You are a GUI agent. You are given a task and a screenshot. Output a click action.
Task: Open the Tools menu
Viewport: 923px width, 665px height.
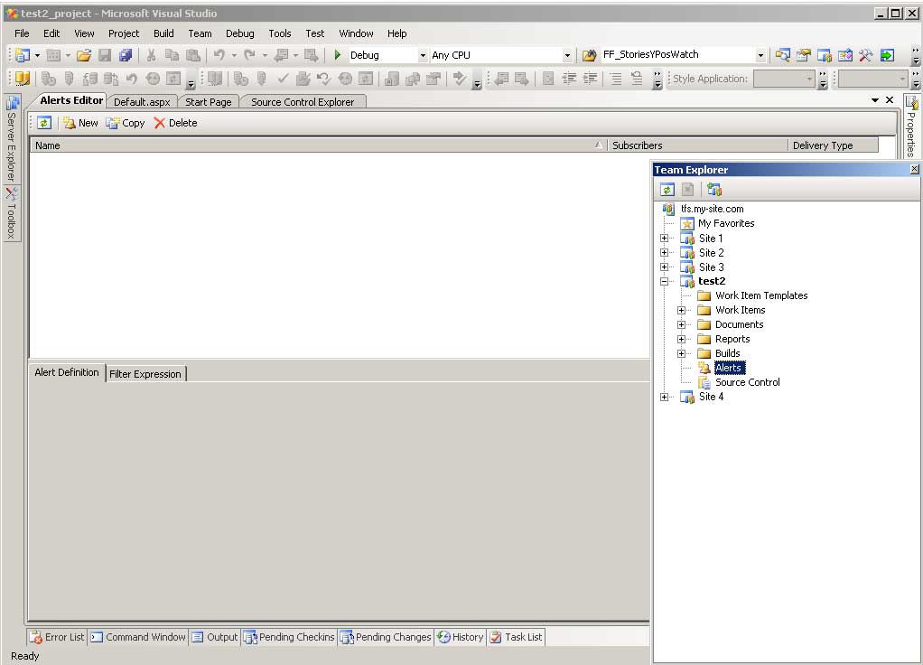(x=280, y=33)
